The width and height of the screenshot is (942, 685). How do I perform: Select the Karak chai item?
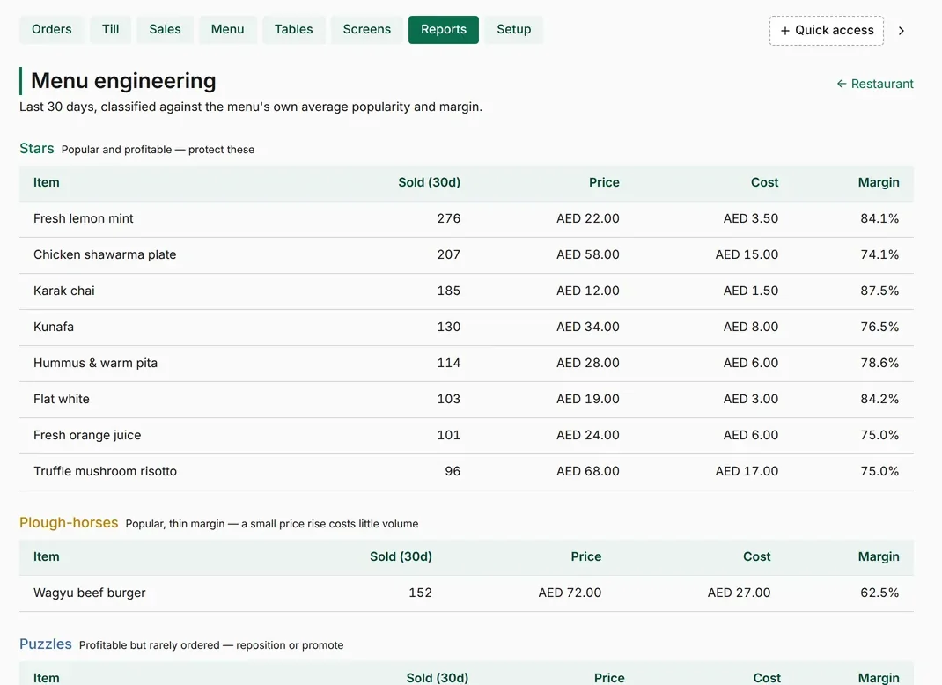coord(64,291)
